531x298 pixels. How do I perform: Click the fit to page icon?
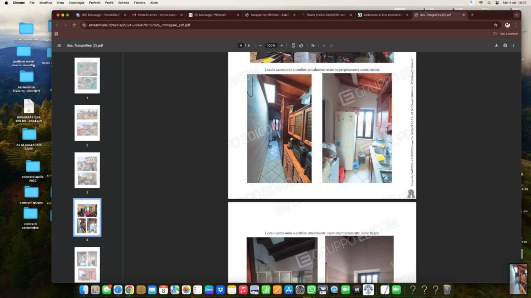[x=294, y=46]
